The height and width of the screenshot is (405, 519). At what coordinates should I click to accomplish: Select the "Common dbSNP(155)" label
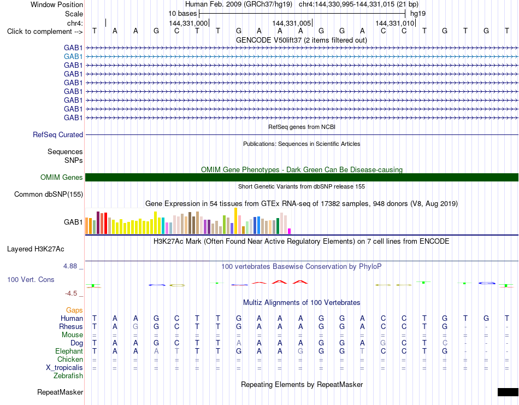point(49,195)
